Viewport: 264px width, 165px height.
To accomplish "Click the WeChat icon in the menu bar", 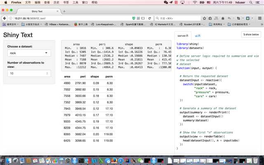I will tap(166, 2).
